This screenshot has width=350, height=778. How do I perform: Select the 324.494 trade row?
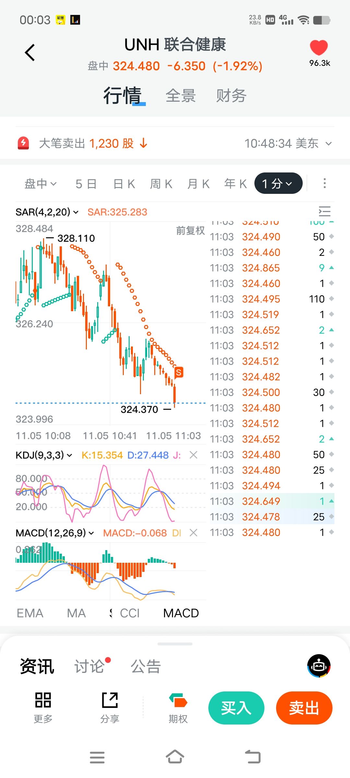[x=272, y=486]
